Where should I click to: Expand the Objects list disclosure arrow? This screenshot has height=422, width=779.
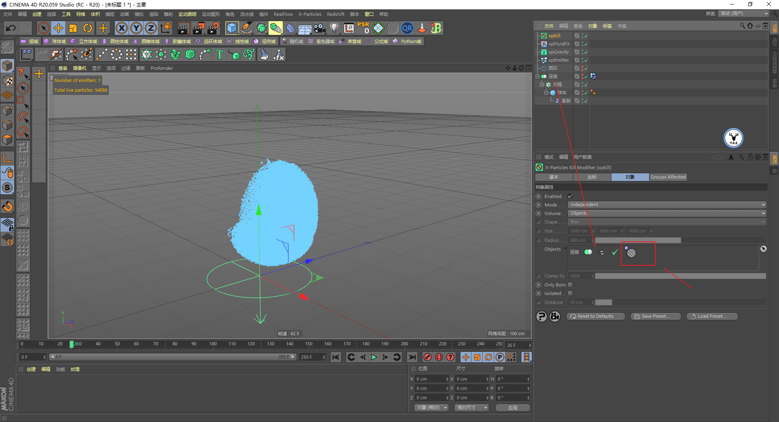pos(566,248)
